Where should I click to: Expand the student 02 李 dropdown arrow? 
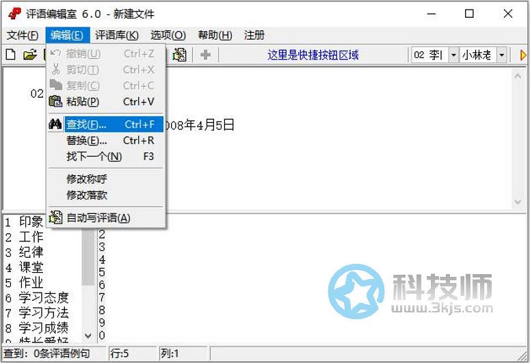(453, 55)
